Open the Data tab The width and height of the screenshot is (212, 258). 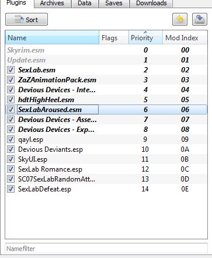85,4
